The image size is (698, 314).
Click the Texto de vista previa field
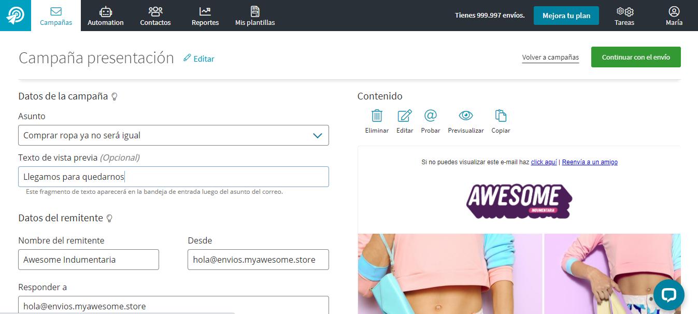click(x=174, y=177)
